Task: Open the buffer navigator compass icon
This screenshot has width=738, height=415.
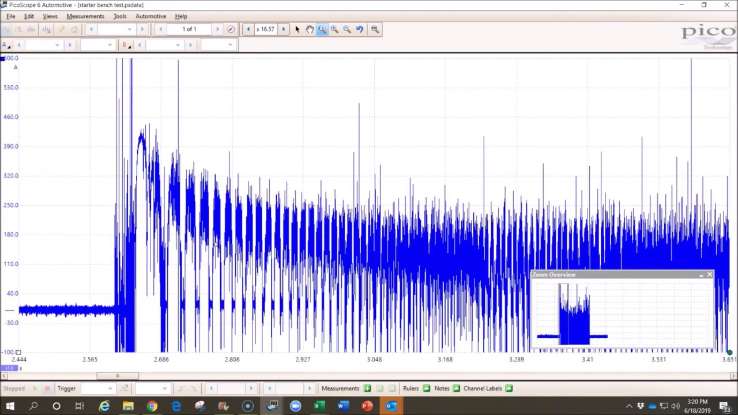Action: pyautogui.click(x=231, y=29)
